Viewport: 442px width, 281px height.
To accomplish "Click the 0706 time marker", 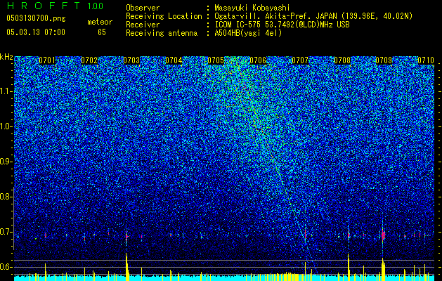I will pyautogui.click(x=258, y=60).
